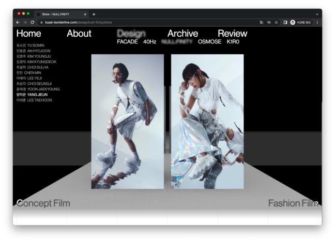Image resolution: width=335 pixels, height=242 pixels.
Task: Open a new tab with plus button
Action: (x=94, y=14)
